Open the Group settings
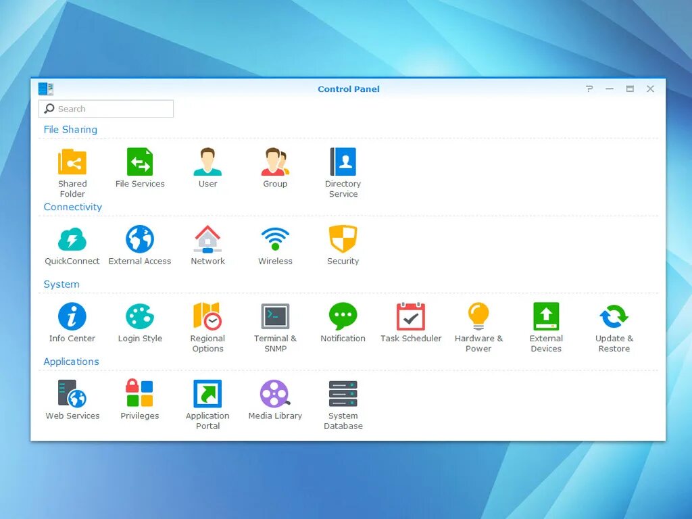The height and width of the screenshot is (519, 692). (275, 162)
